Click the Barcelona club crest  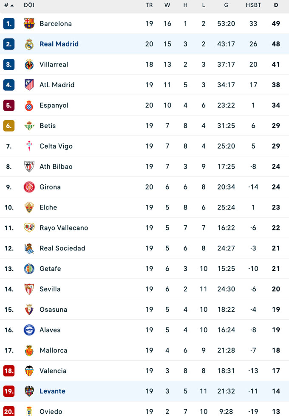point(29,23)
